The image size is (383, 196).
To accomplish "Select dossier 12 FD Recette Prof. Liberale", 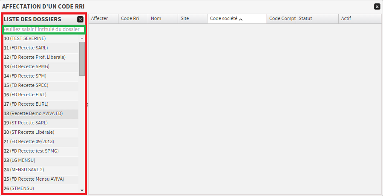I will pos(35,57).
